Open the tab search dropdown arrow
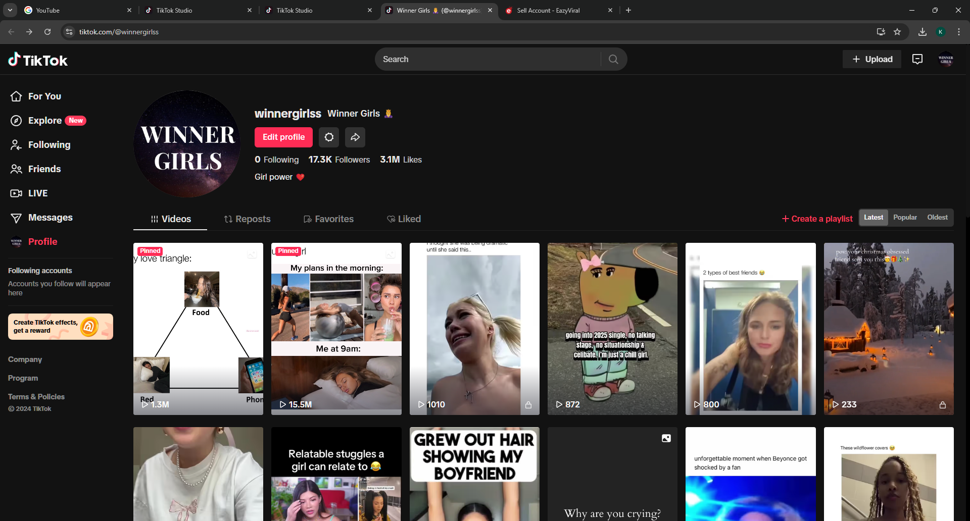The height and width of the screenshot is (521, 970). click(x=10, y=10)
